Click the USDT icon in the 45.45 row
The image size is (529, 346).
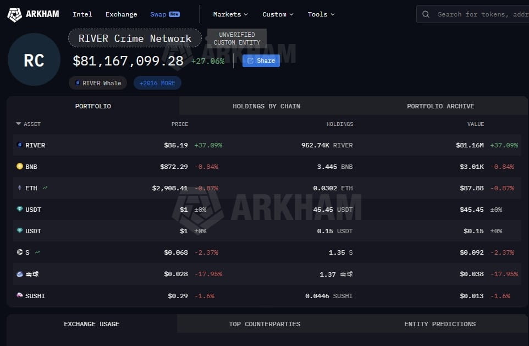(x=20, y=209)
